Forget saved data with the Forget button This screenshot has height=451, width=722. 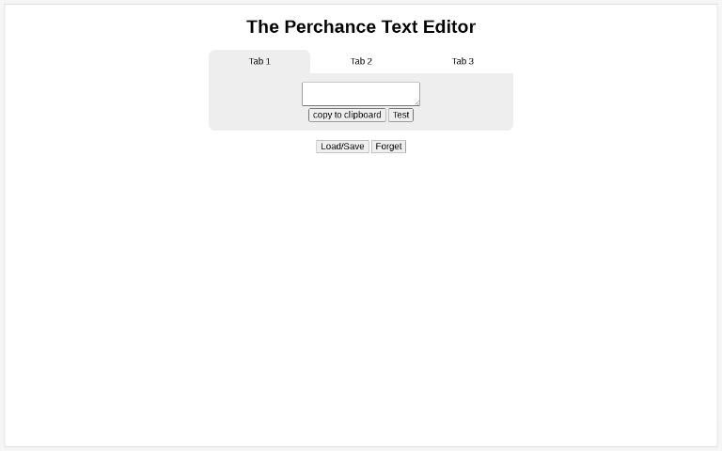(x=388, y=147)
